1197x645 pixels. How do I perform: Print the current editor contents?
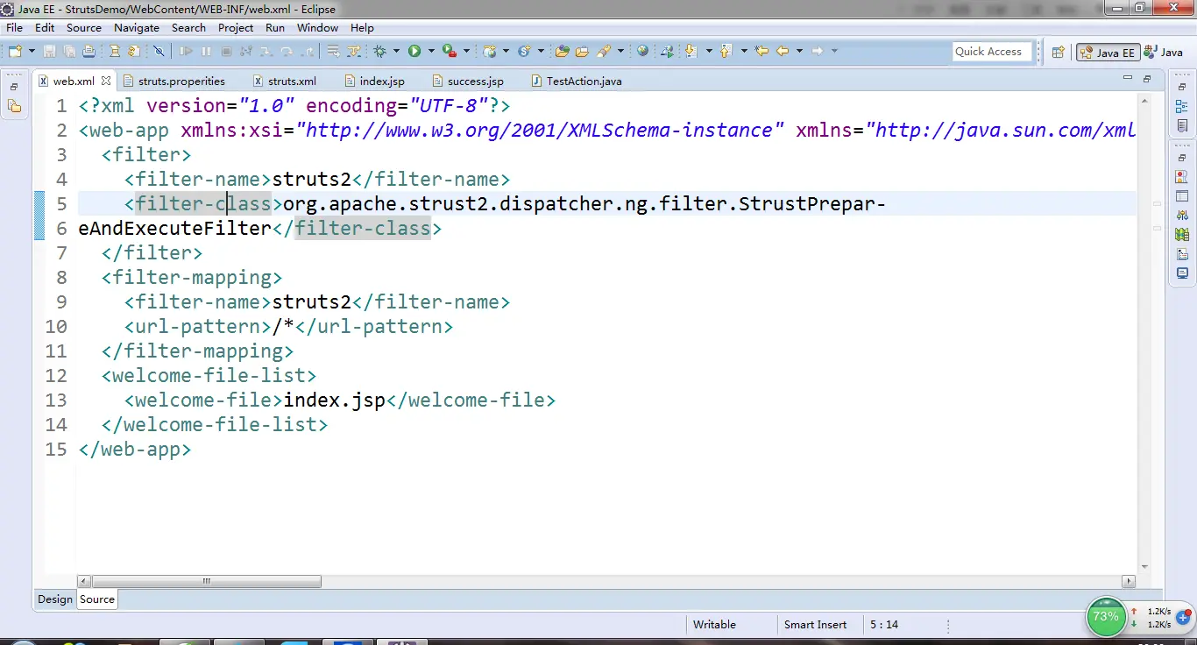pos(89,51)
